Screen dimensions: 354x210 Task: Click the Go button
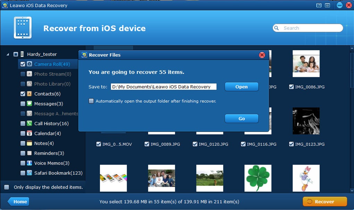click(x=242, y=119)
